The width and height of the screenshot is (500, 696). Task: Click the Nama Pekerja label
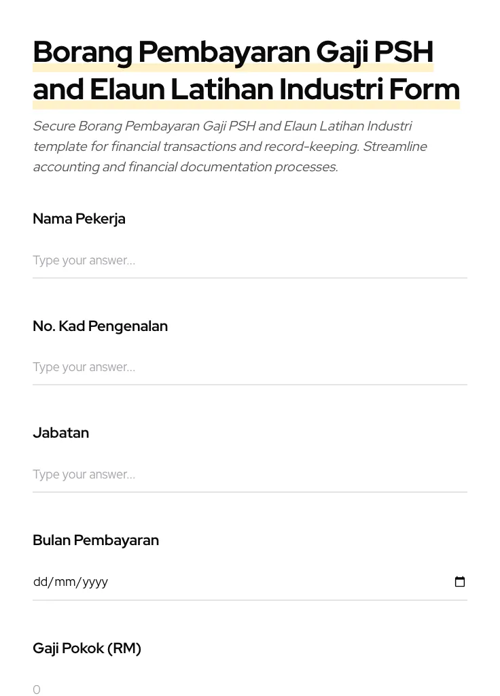tap(79, 219)
